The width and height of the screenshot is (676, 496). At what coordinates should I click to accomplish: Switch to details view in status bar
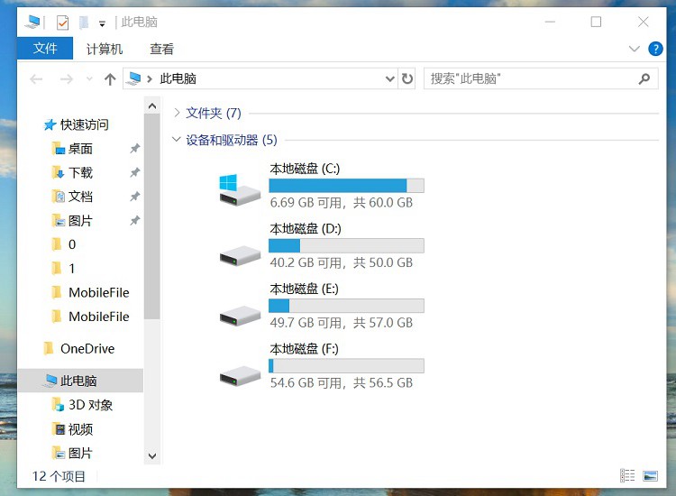pos(627,476)
